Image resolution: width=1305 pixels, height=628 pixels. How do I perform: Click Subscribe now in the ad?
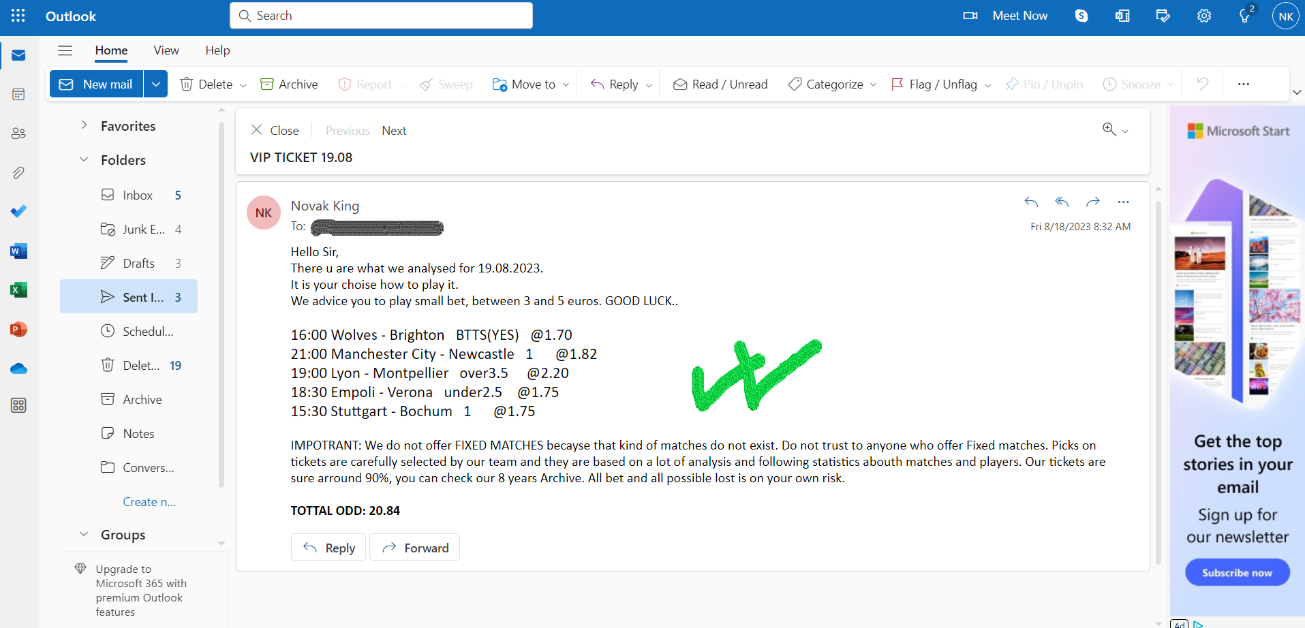click(x=1237, y=572)
